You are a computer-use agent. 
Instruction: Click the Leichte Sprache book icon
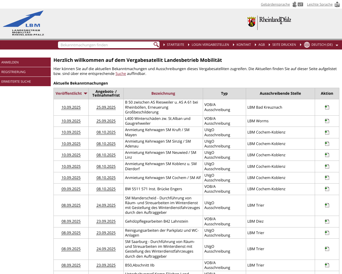(x=337, y=5)
